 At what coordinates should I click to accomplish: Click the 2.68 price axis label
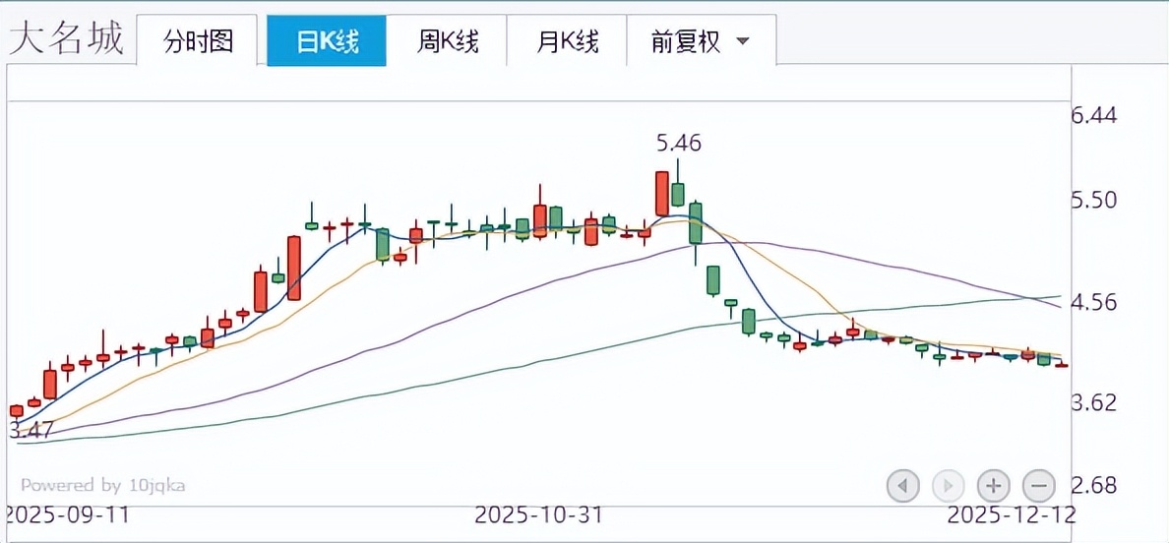(1094, 485)
